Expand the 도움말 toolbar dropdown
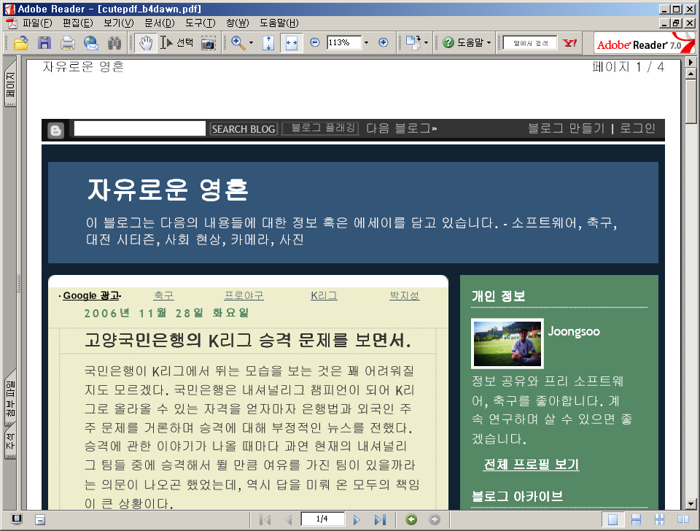Screen dimensions: 700x531 (489, 43)
